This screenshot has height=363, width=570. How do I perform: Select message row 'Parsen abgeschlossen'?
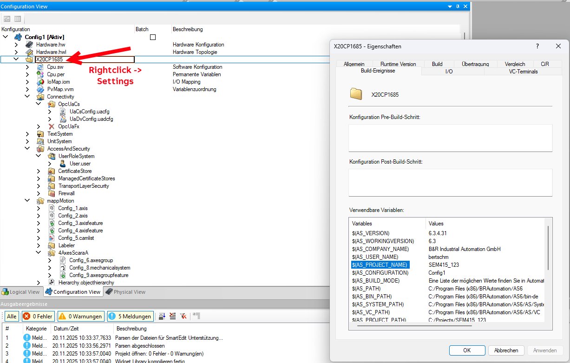click(x=140, y=346)
